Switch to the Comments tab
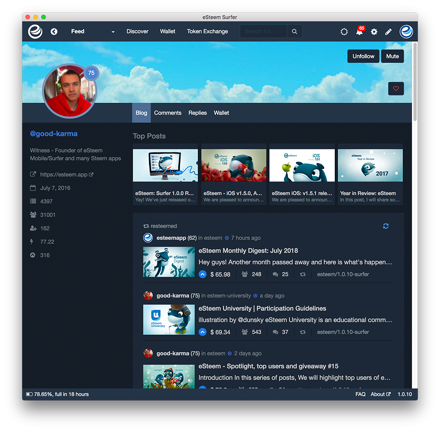The height and width of the screenshot is (432, 440). 168,113
